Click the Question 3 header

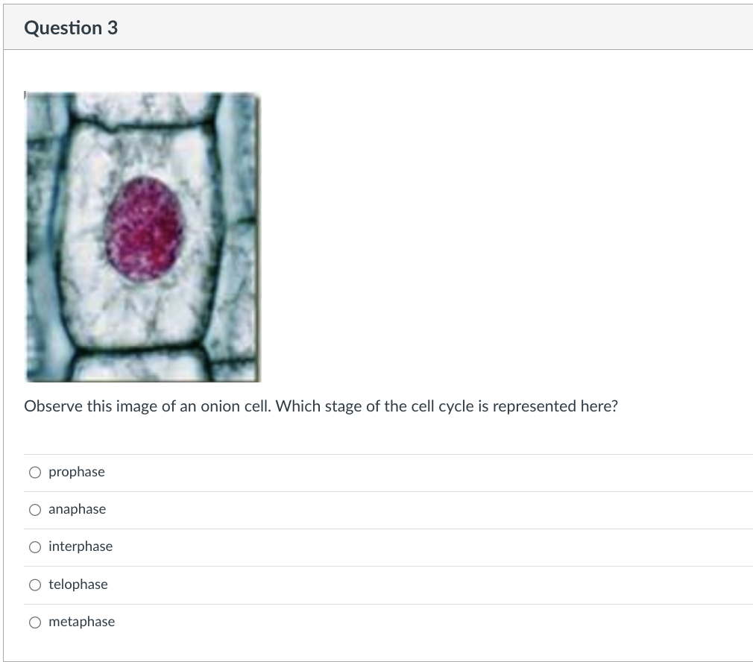[70, 27]
